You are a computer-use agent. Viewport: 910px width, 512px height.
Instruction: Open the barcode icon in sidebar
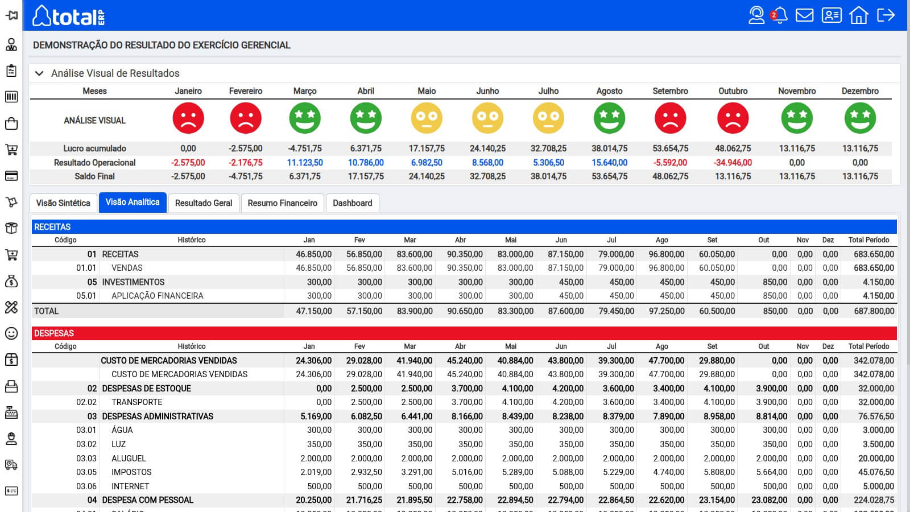pyautogui.click(x=11, y=97)
